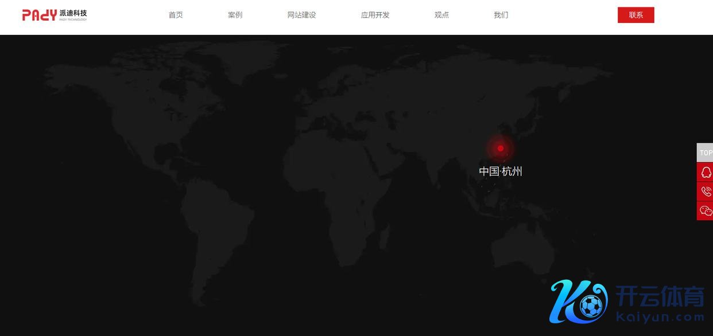Screen dimensions: 713x336
Task: Click the QQ penguin contact icon
Action: 706,172
